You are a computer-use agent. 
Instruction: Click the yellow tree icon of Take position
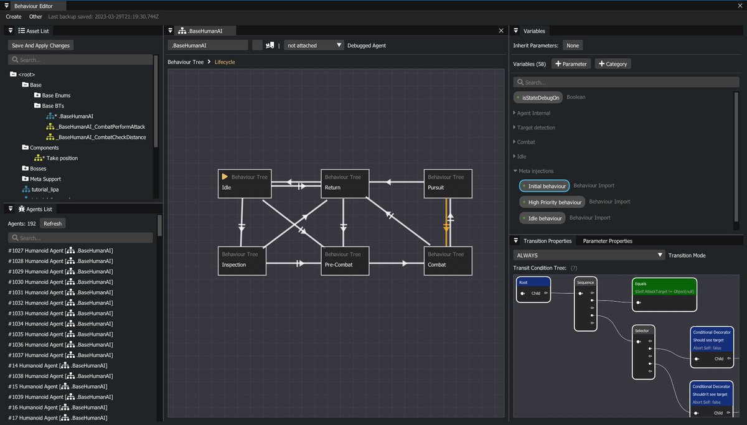[38, 158]
